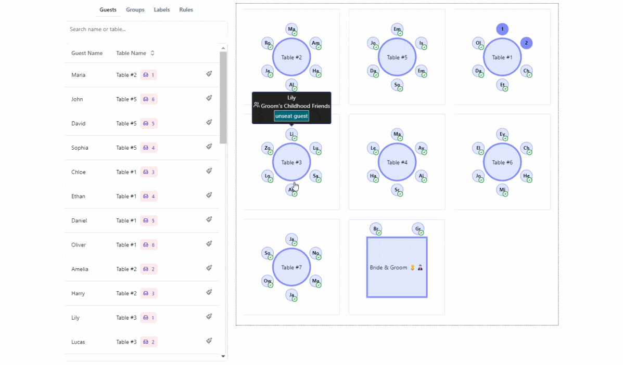Click the unseat icon in Amelia's row

tap(209, 268)
